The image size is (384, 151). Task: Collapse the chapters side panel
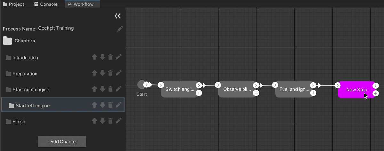tap(117, 16)
